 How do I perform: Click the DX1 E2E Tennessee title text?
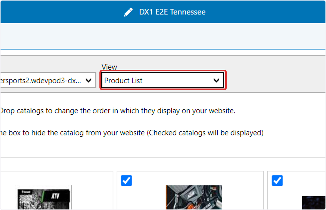pyautogui.click(x=172, y=12)
